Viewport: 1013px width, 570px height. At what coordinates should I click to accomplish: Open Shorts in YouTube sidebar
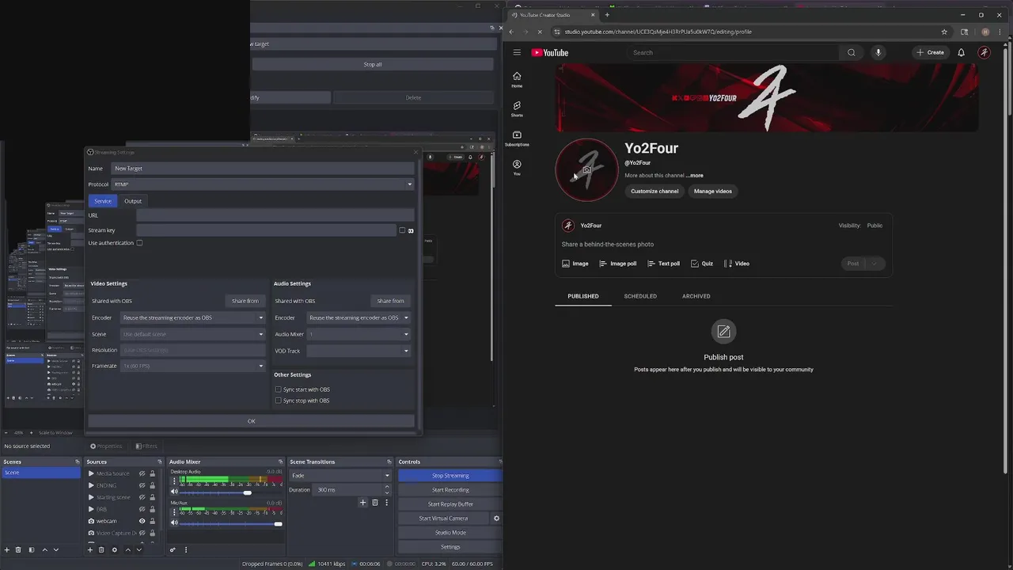click(x=517, y=109)
